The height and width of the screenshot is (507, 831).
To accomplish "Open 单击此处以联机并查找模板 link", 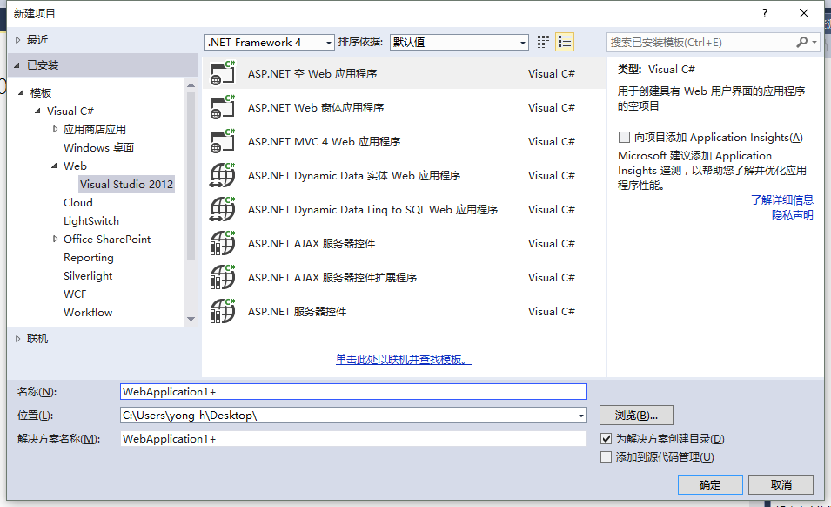I will click(x=403, y=360).
